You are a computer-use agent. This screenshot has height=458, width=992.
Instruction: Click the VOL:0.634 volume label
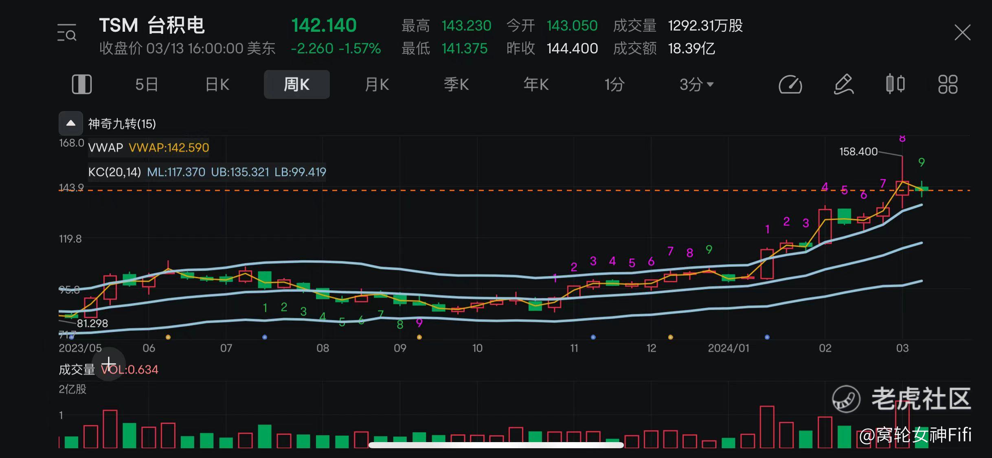pos(129,370)
